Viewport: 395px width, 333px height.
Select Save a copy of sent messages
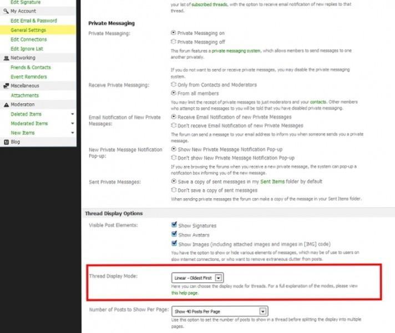point(173,181)
